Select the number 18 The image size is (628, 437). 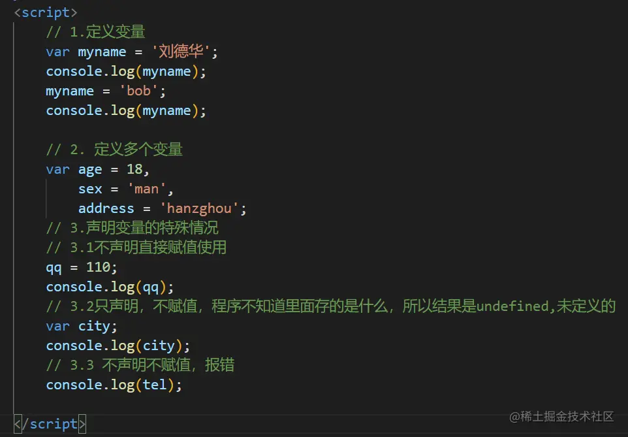pyautogui.click(x=134, y=169)
